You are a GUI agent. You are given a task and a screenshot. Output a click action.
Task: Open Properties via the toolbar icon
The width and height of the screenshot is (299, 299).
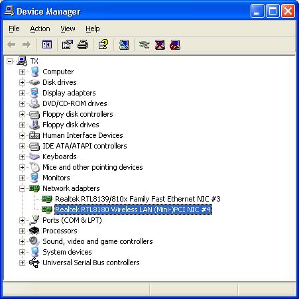click(x=68, y=44)
